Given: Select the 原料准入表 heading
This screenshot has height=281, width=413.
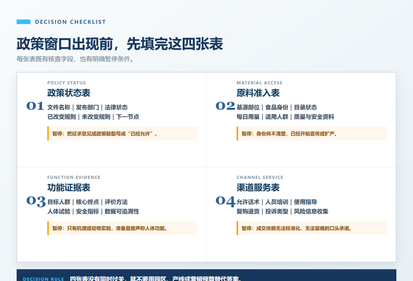Looking at the screenshot, I should pos(258,93).
